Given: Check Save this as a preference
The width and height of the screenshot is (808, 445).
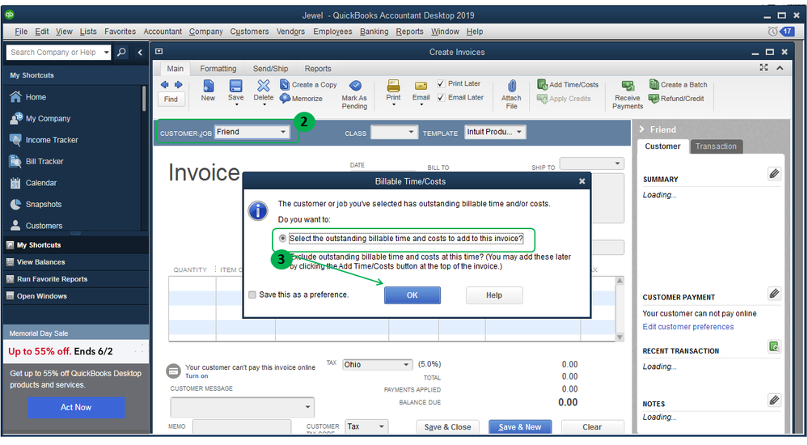Looking at the screenshot, I should [252, 295].
